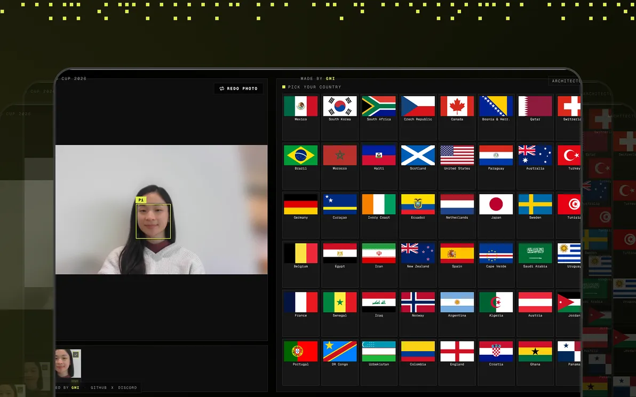The height and width of the screenshot is (397, 636).
Task: Open the Architecture tab at top right
Action: click(565, 81)
